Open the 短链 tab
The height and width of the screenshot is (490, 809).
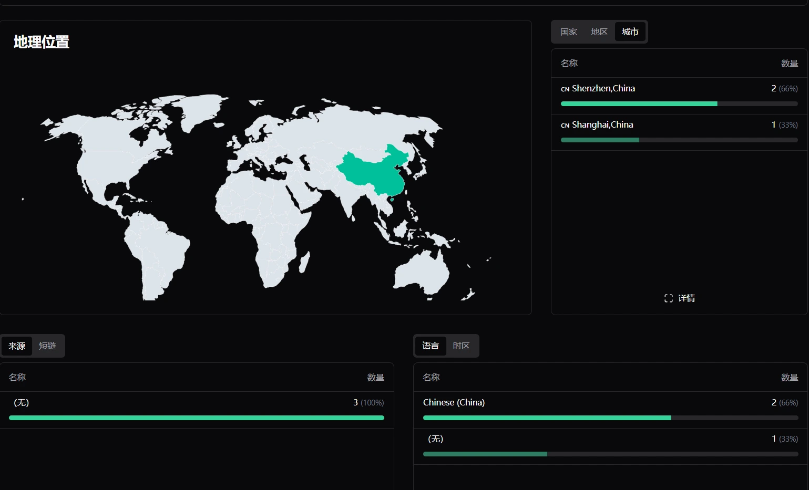pos(47,346)
